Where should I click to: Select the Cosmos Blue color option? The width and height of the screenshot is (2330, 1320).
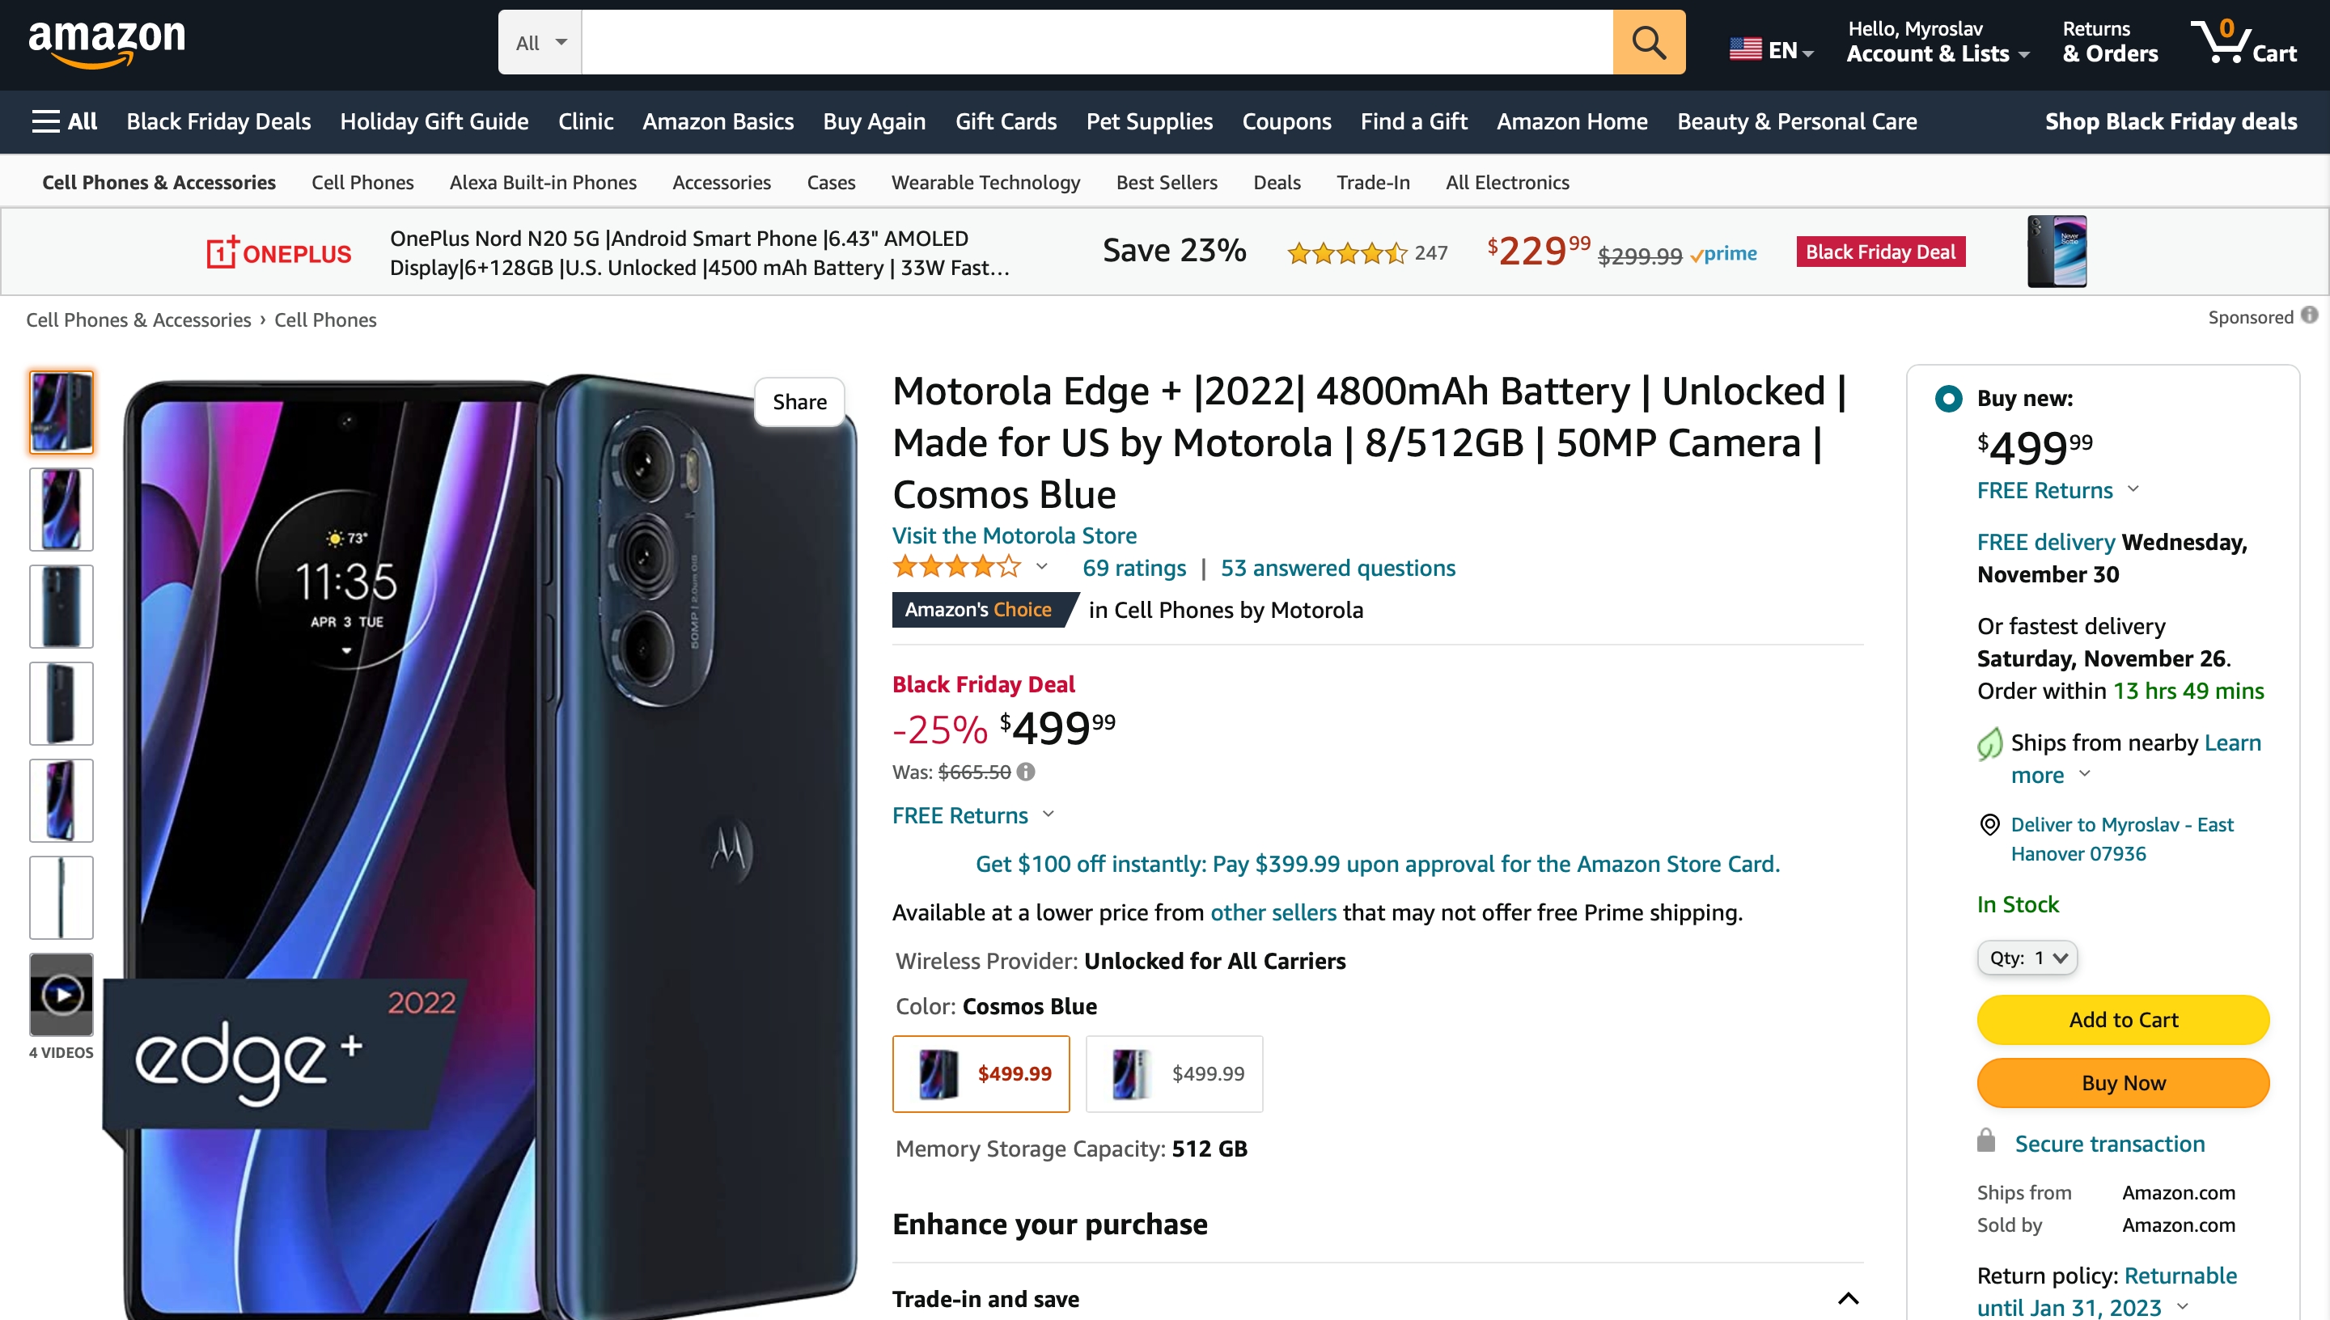pos(981,1074)
